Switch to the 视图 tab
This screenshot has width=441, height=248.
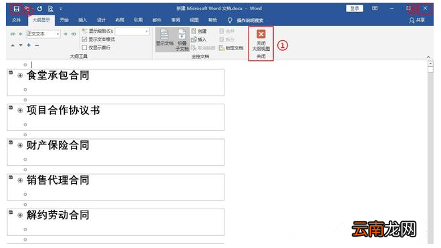tap(194, 20)
